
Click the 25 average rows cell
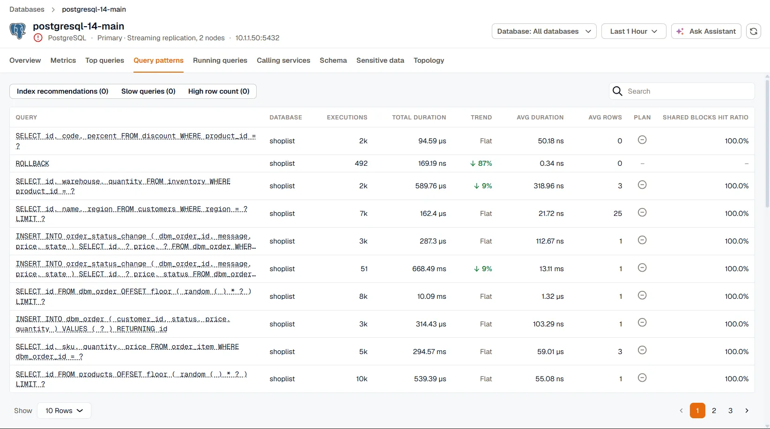click(618, 214)
